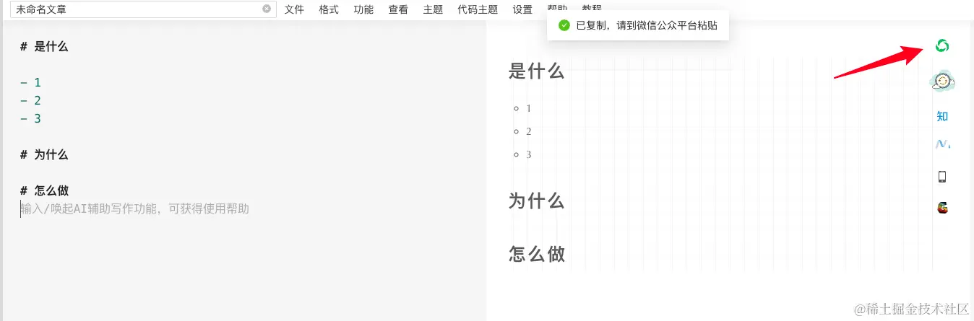Click list item 2 in the preview
Screen dimensions: 974x321
(529, 131)
